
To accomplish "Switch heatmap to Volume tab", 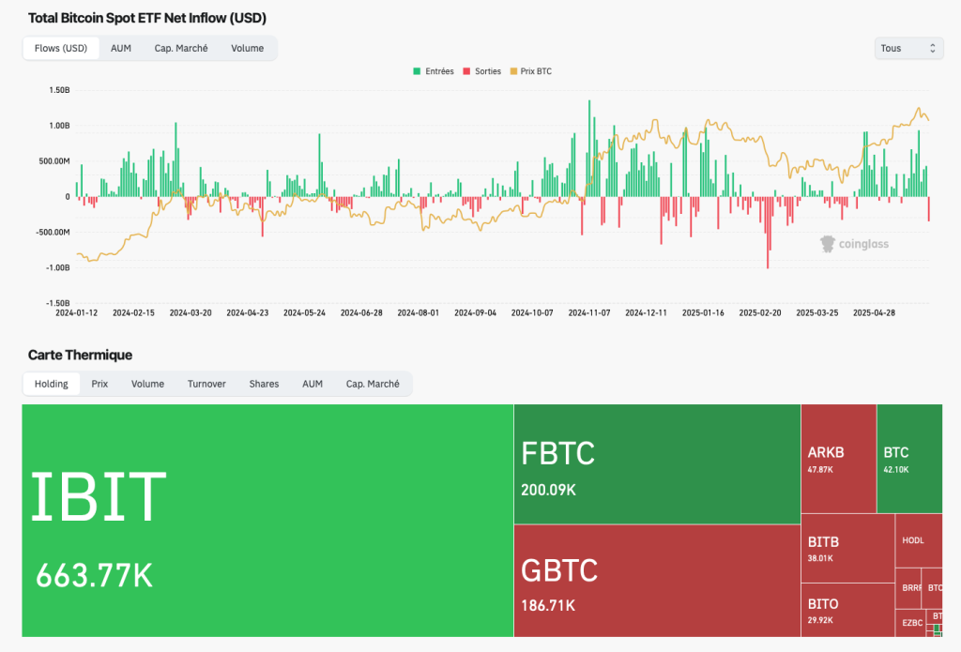I will (147, 385).
